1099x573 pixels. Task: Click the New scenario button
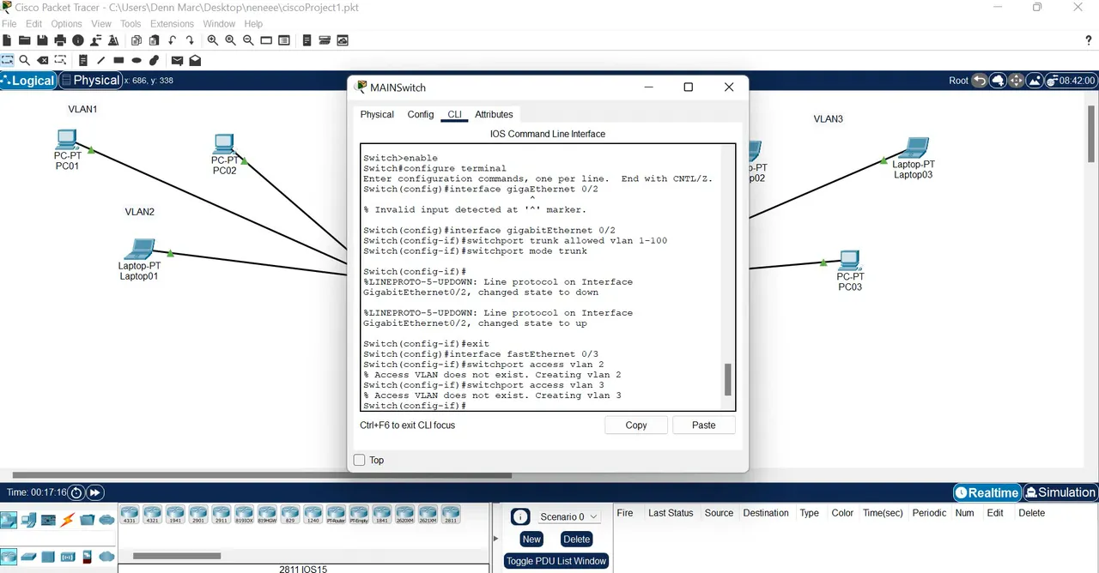(531, 539)
